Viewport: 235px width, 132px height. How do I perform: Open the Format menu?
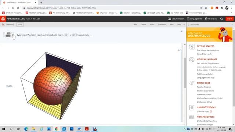point(144,25)
